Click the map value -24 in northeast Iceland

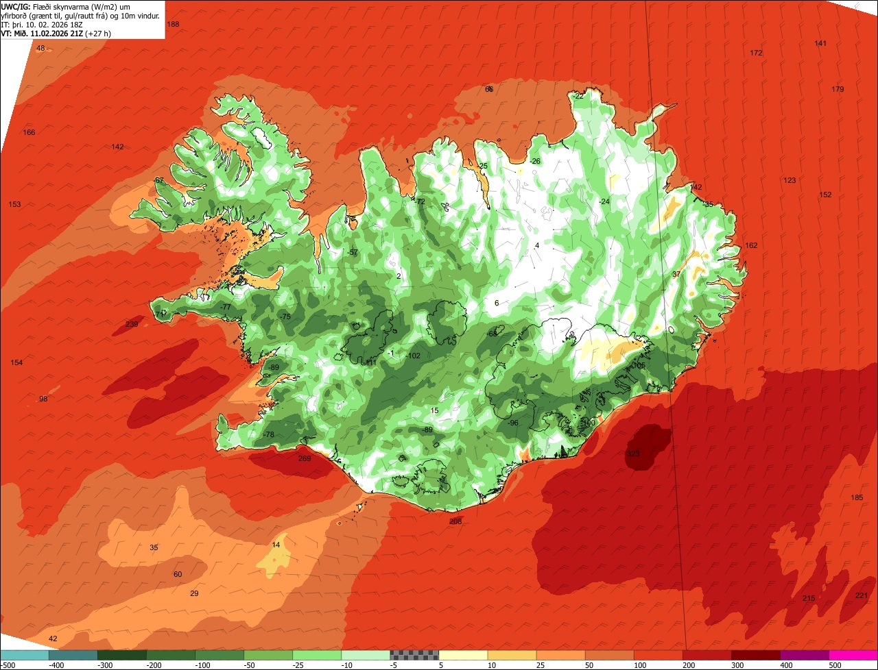(604, 201)
